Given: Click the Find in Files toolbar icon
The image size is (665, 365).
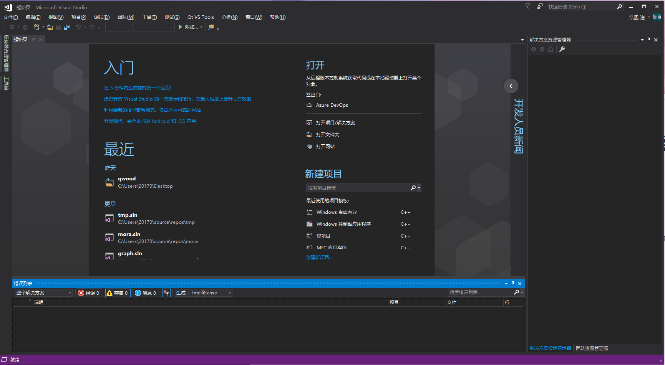Looking at the screenshot, I should point(211,27).
